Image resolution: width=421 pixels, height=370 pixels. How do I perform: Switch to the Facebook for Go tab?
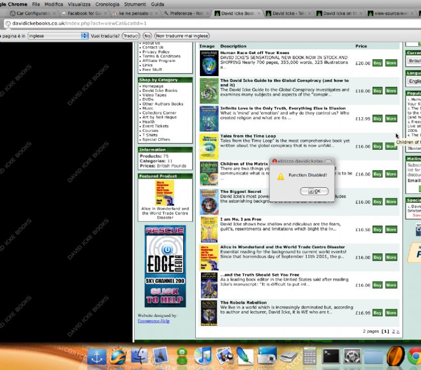tap(84, 13)
